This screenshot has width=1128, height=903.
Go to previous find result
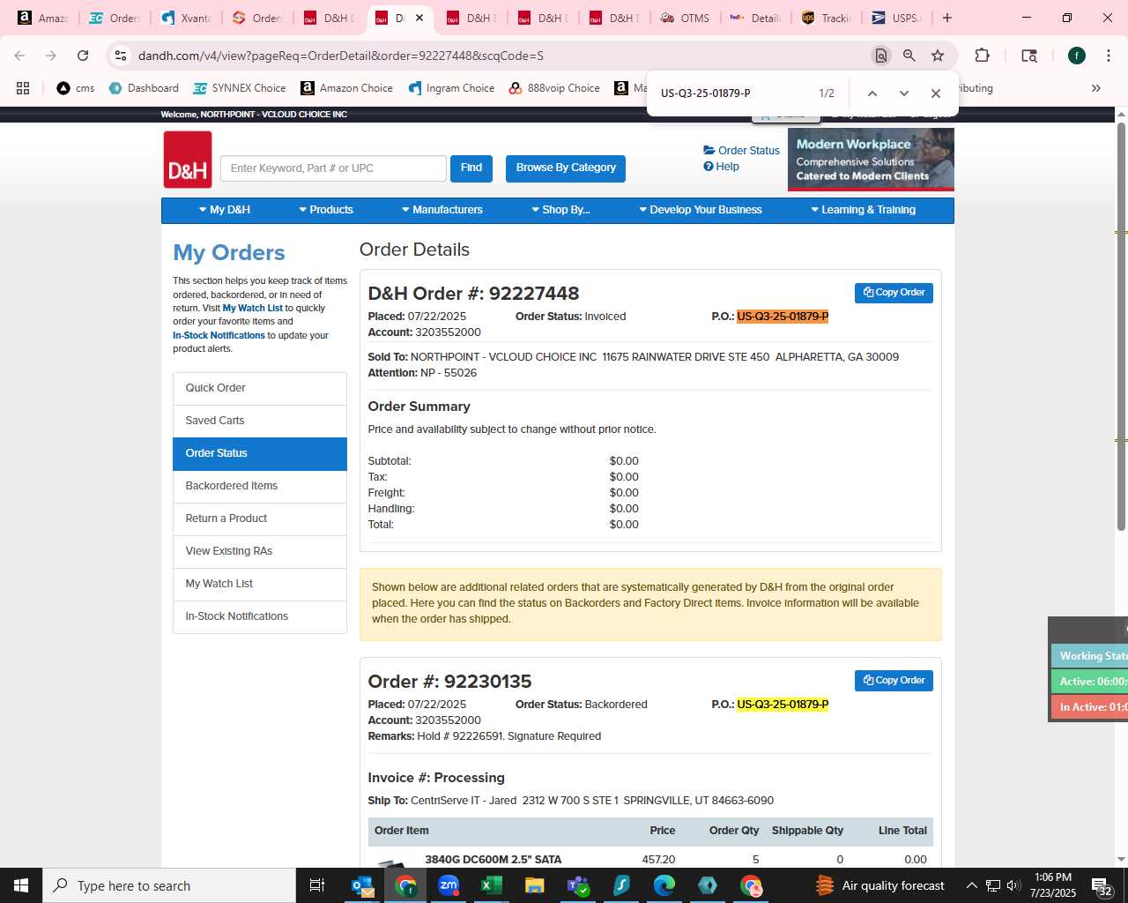(x=872, y=93)
